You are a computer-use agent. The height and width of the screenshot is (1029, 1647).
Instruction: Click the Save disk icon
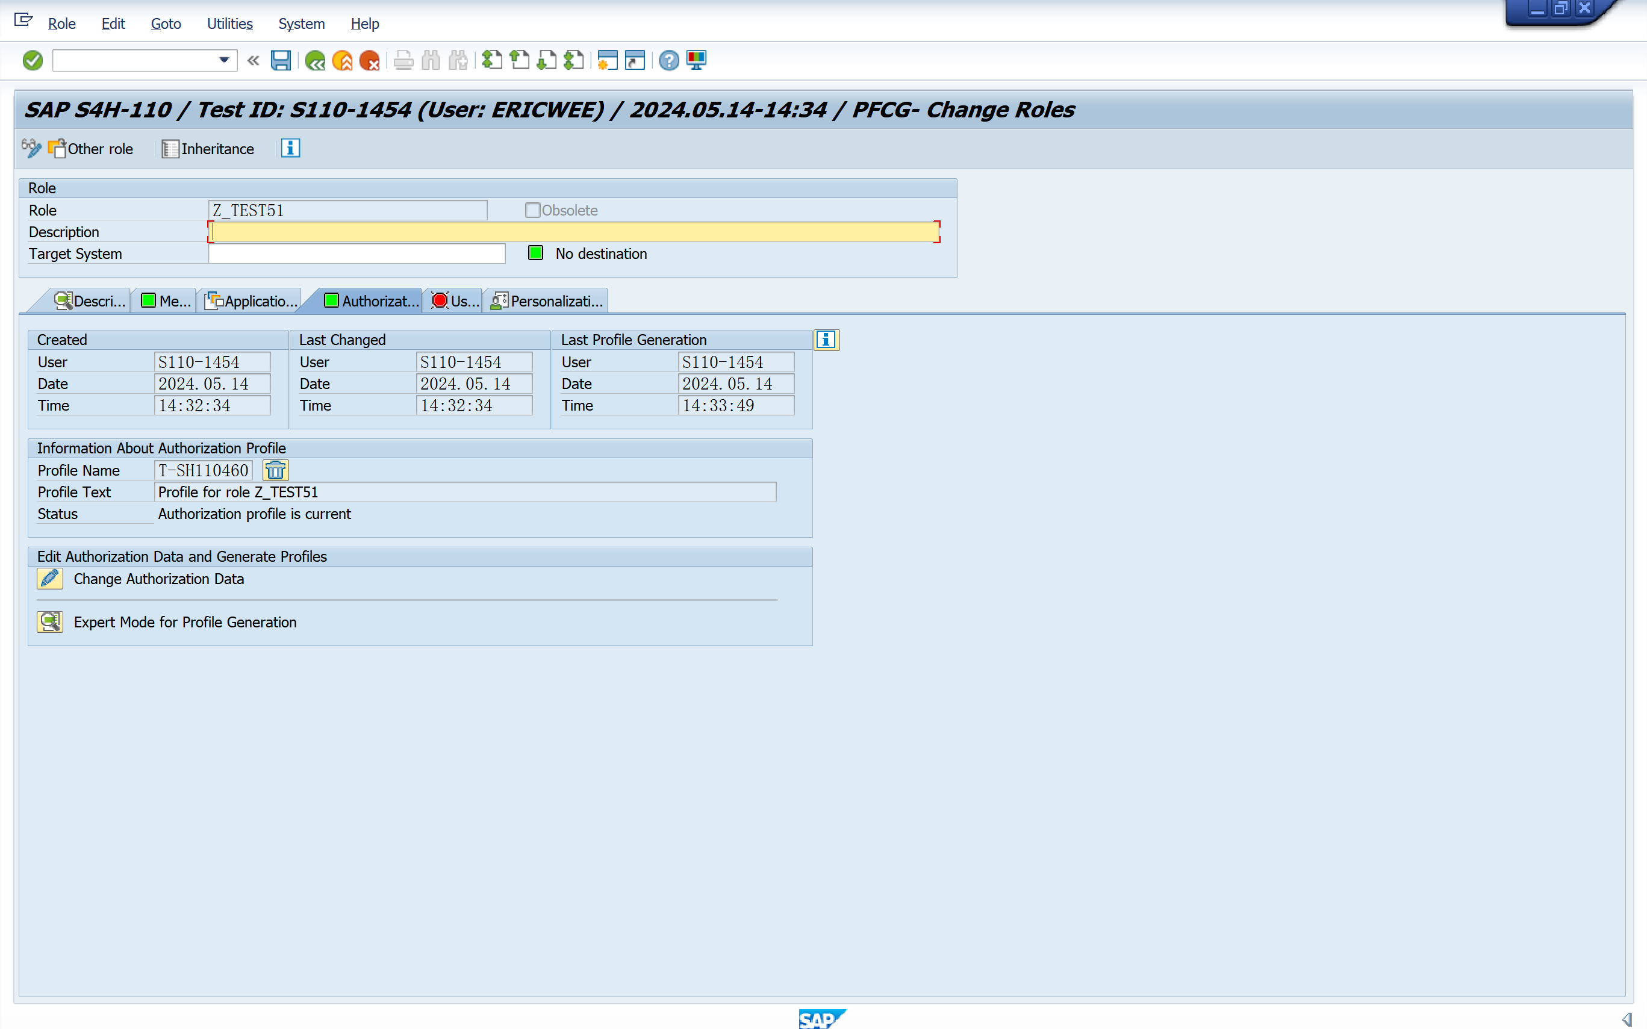point(281,61)
